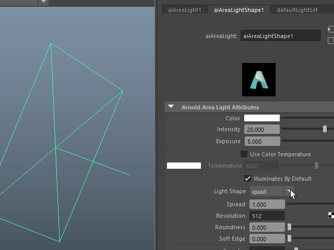Viewport: 334px width, 250px height.
Task: Enable Use Color Temperature checkbox
Action: click(244, 154)
